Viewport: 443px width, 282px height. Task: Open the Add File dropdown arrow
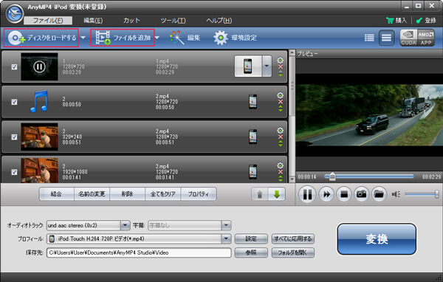[157, 38]
